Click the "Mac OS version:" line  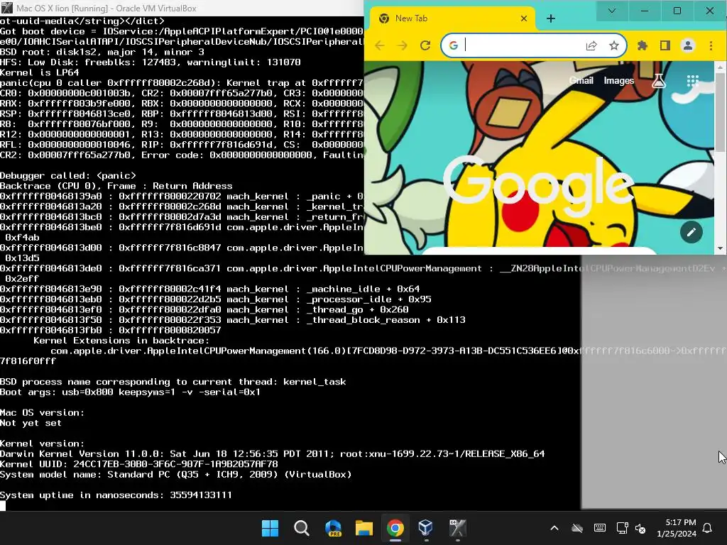(x=42, y=412)
